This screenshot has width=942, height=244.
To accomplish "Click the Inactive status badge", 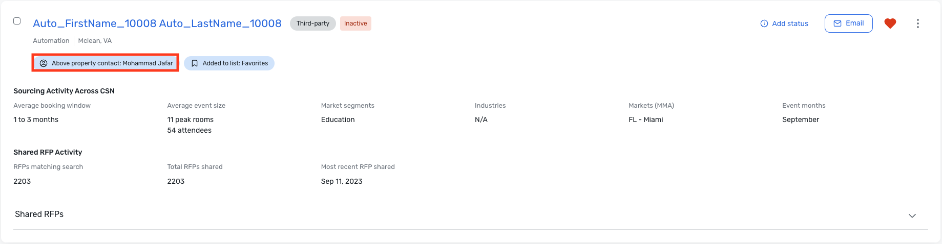I will [355, 23].
